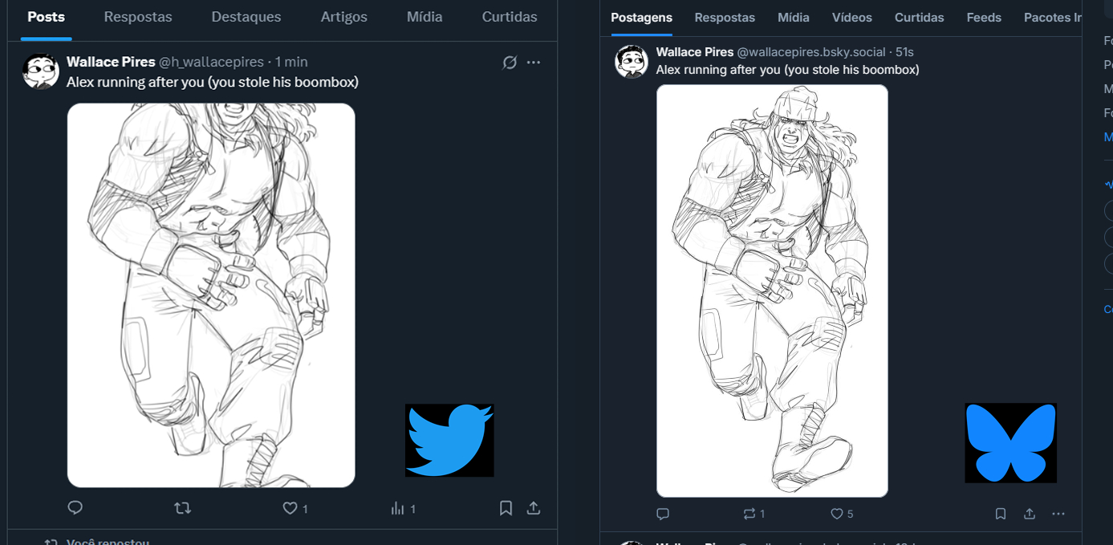
Task: Like the Bluesky post with 5 likes
Action: click(837, 514)
